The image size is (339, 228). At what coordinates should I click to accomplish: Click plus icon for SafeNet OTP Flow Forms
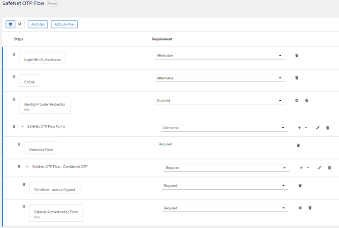pyautogui.click(x=300, y=128)
